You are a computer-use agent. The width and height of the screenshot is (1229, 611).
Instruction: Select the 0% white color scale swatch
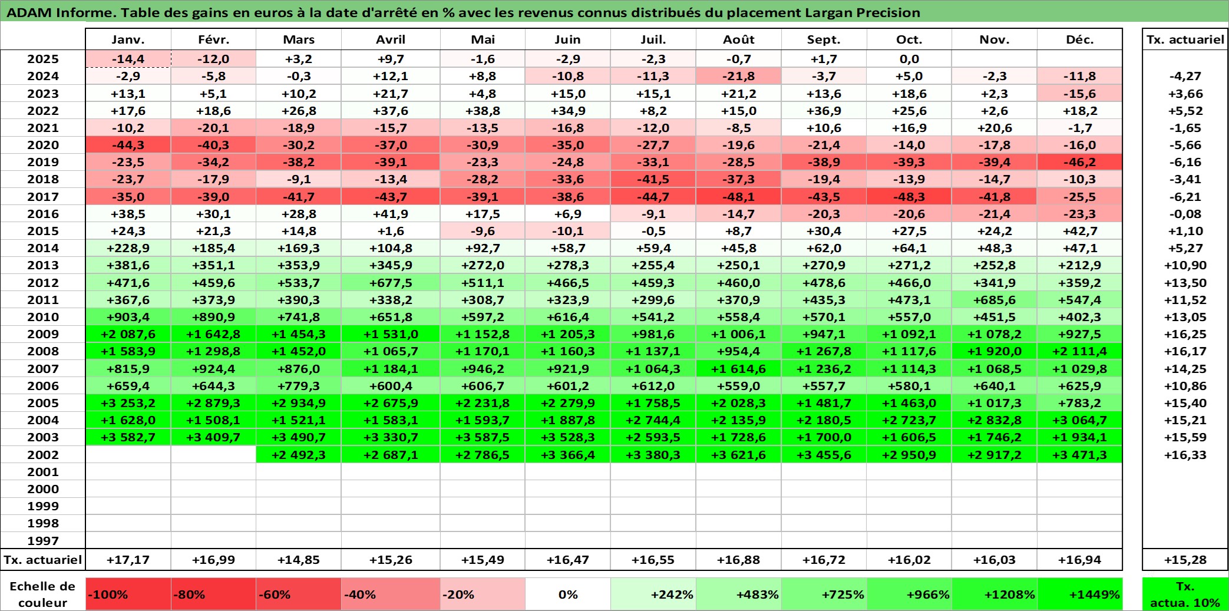pyautogui.click(x=568, y=594)
